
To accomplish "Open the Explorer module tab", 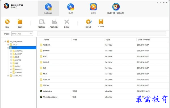I will point(48,8).
